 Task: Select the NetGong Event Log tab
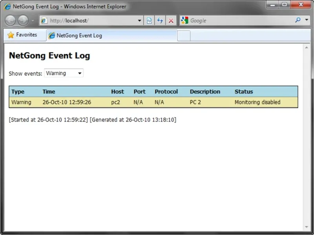coord(112,36)
